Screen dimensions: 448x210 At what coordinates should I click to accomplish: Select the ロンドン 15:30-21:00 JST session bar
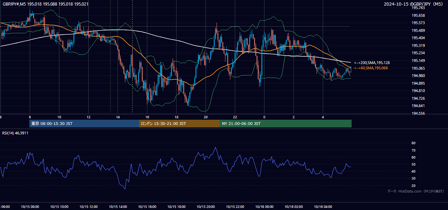point(179,124)
